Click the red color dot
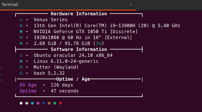Image resolution: width=202 pixels, height=112 pixels. coord(61,103)
